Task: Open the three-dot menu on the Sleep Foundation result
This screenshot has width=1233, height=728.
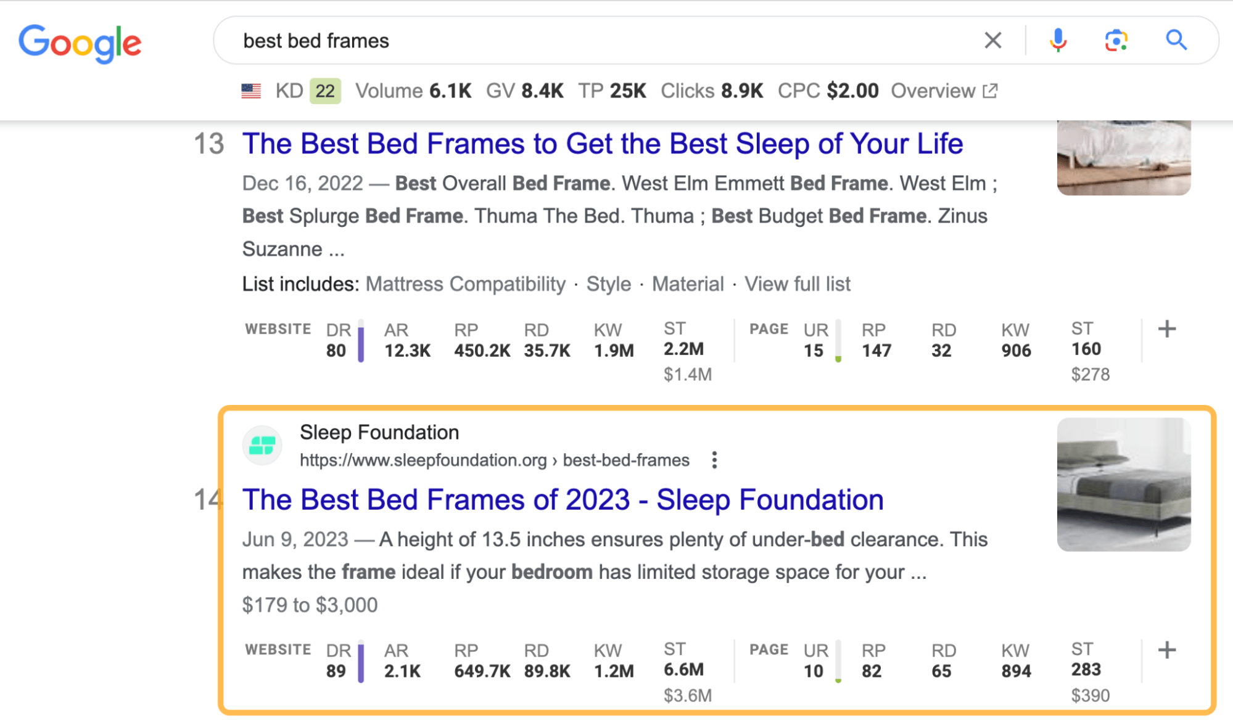Action: [x=714, y=460]
